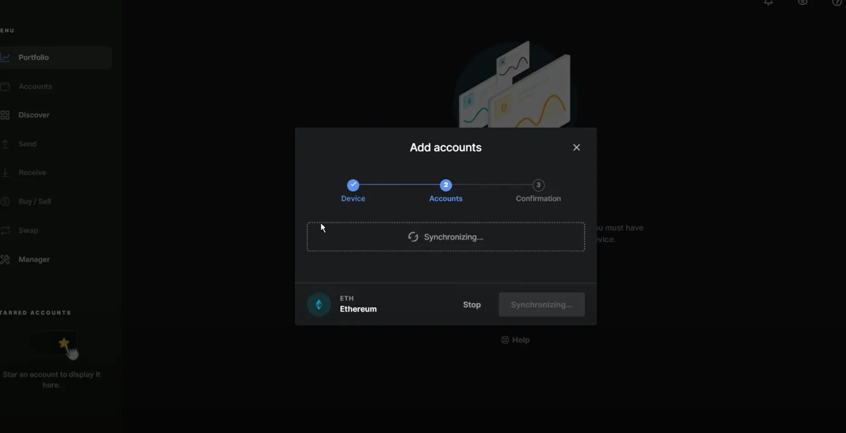Image resolution: width=846 pixels, height=433 pixels.
Task: Click the Discover grid icon
Action: tap(5, 115)
